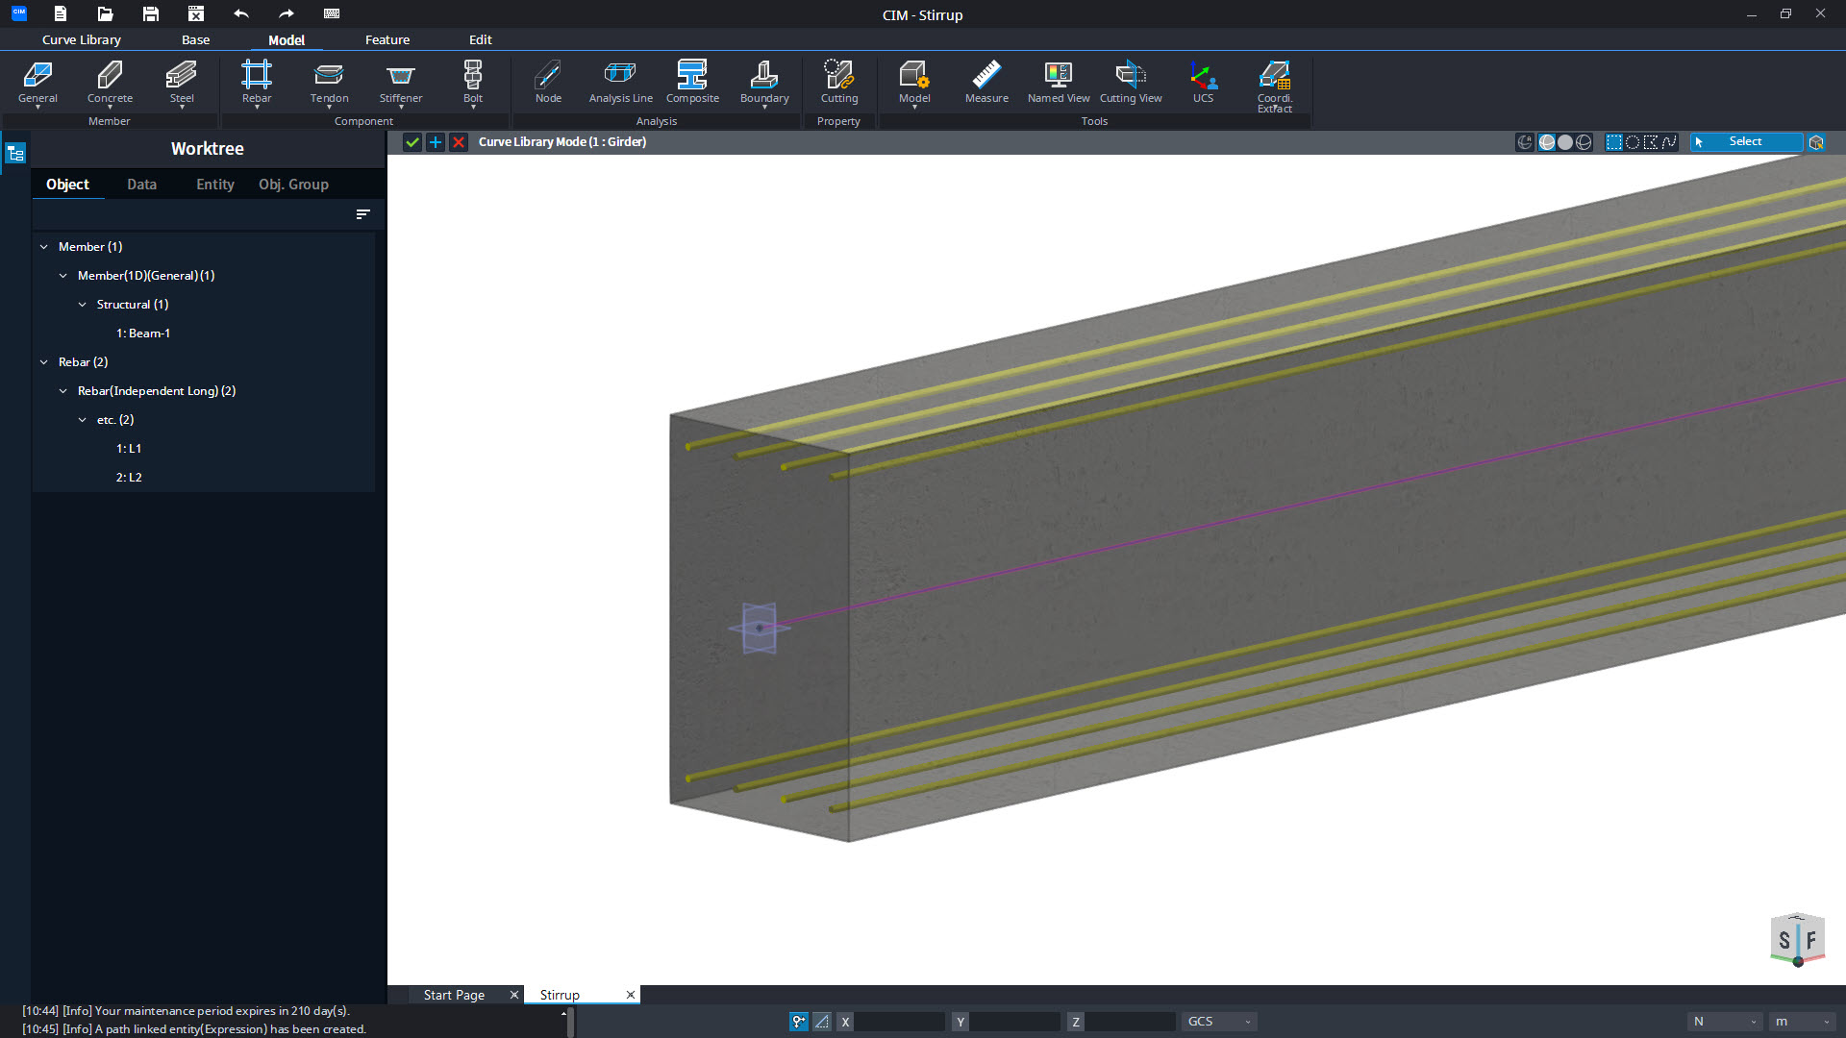Redo the last action
The height and width of the screenshot is (1038, 1846).
coord(287,13)
